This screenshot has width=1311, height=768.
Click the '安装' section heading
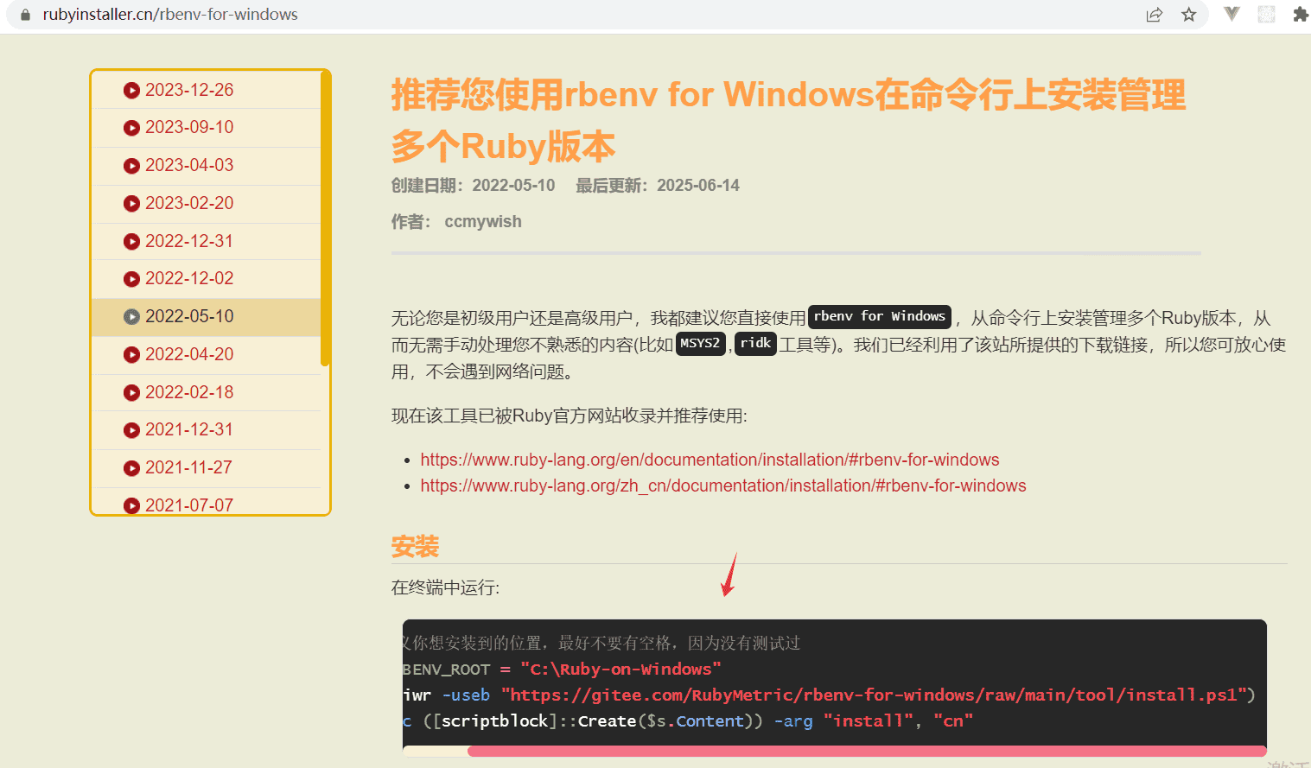pos(415,547)
